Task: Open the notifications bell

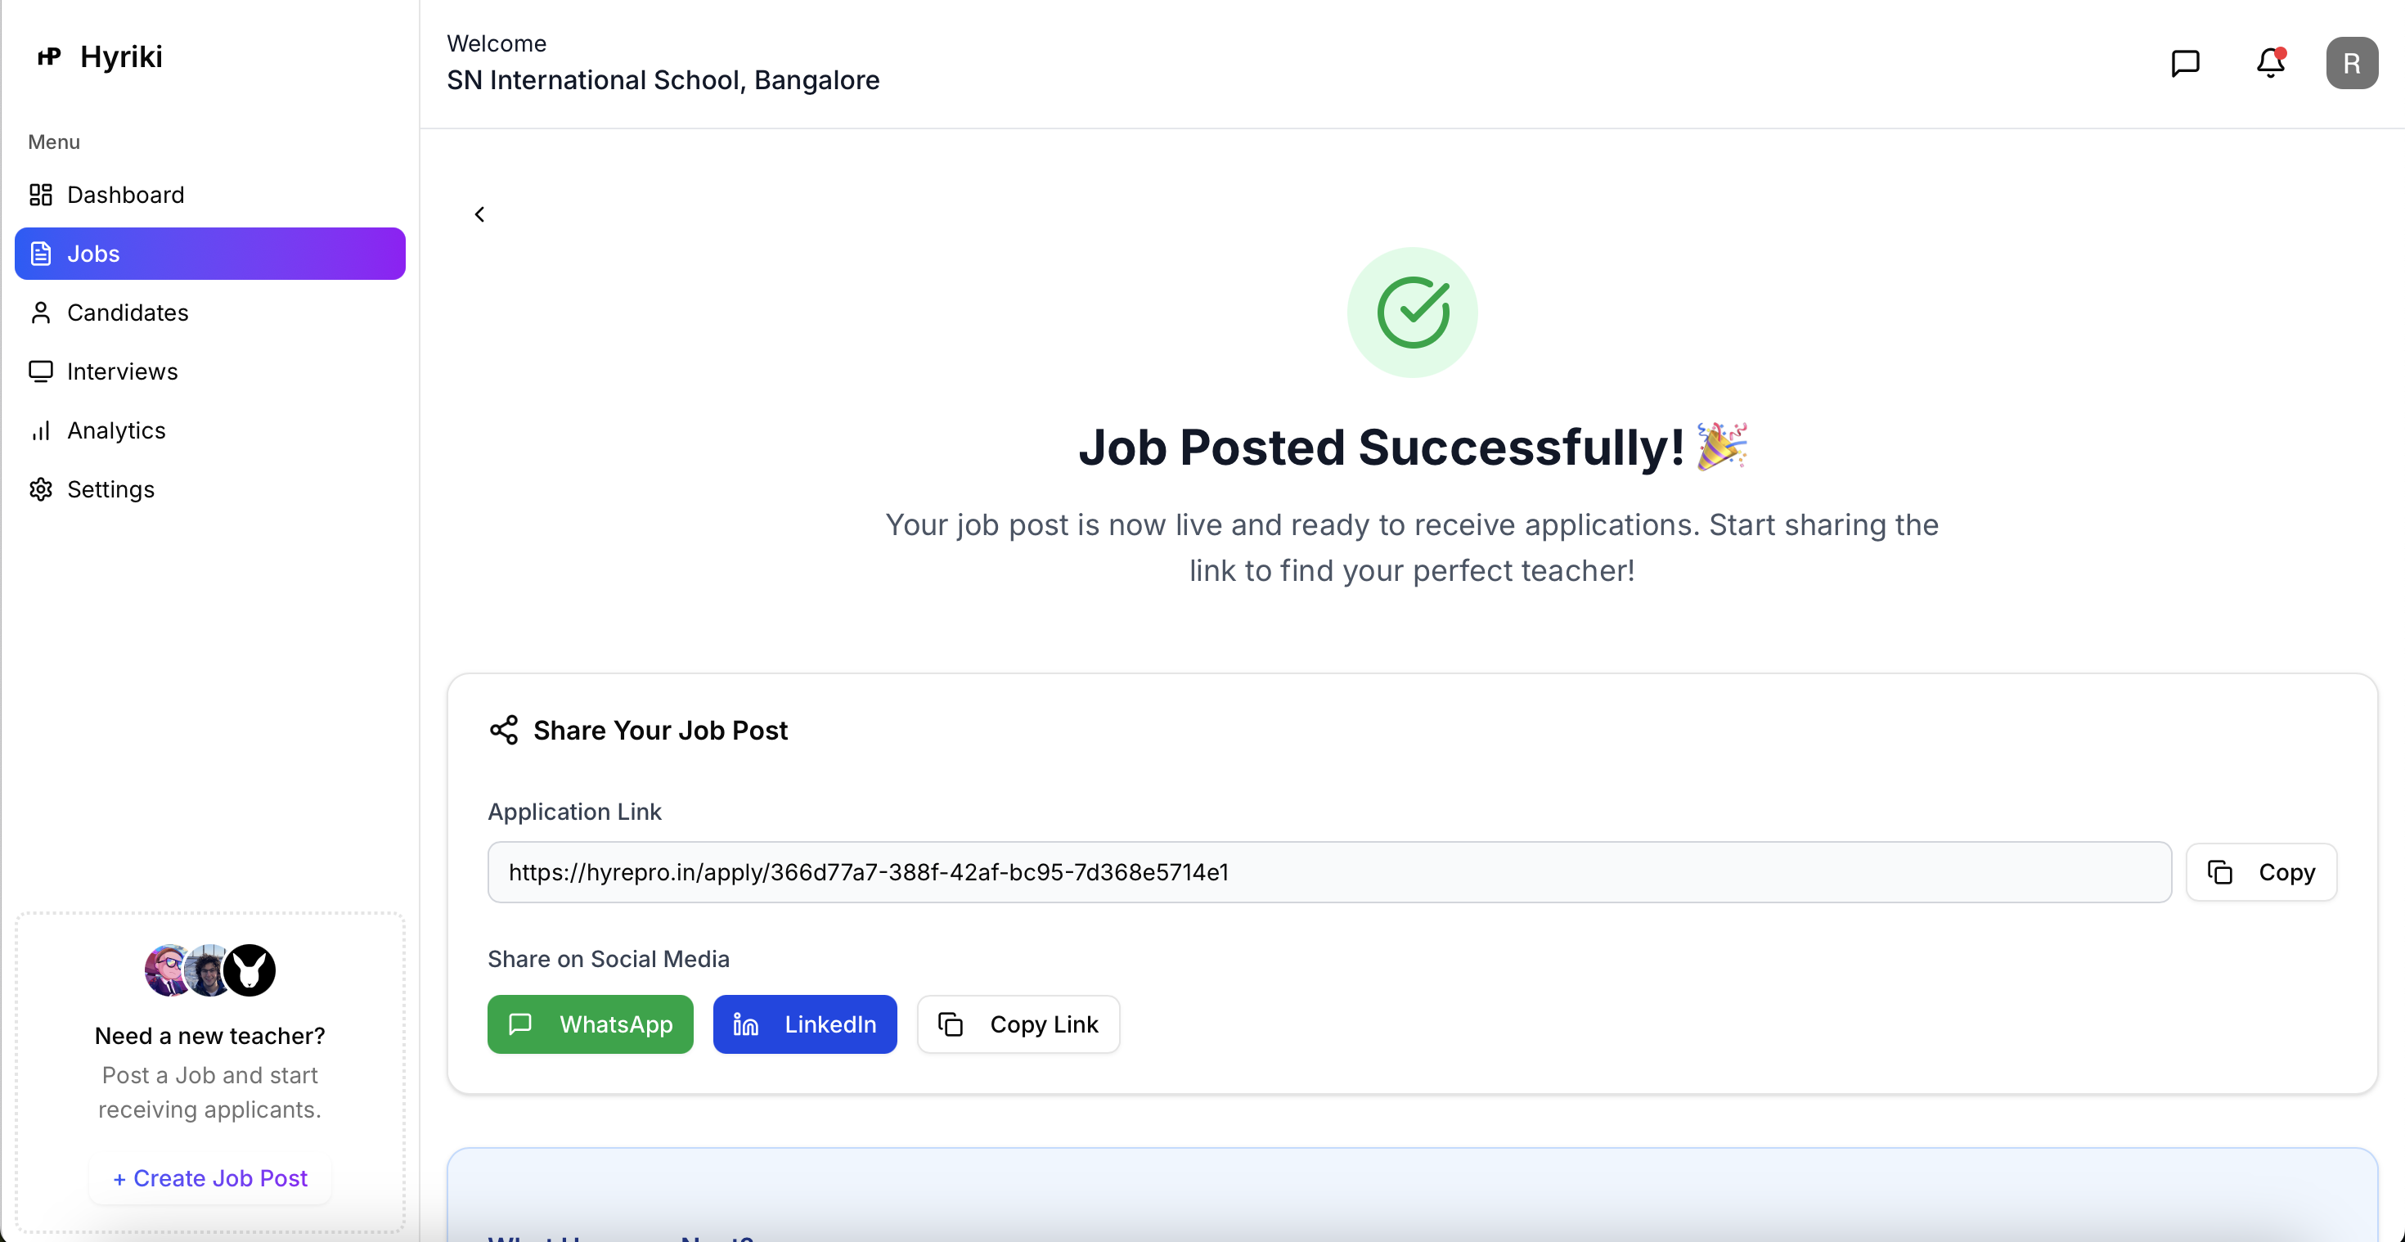Action: coord(2268,62)
